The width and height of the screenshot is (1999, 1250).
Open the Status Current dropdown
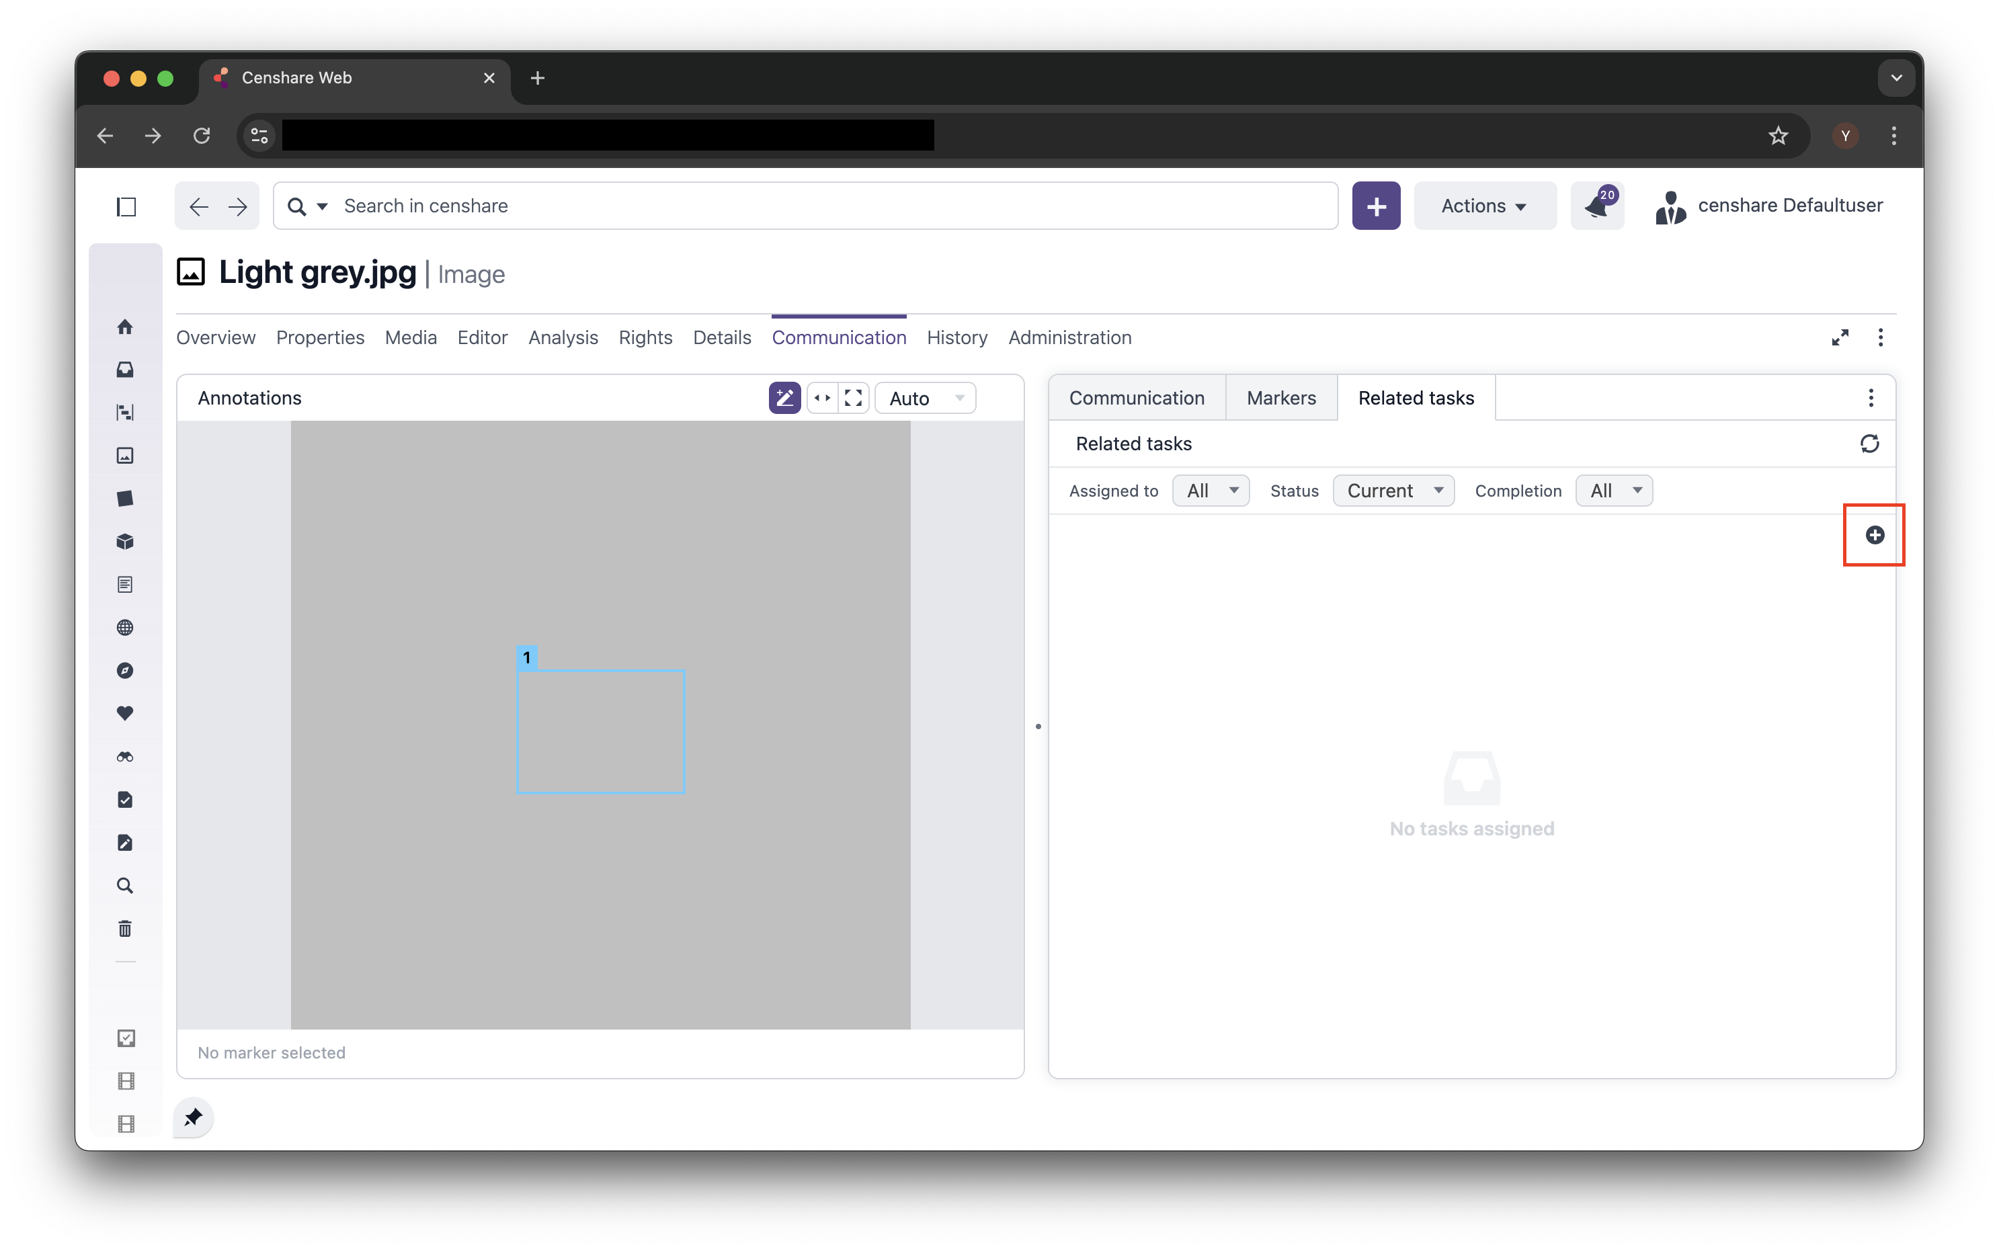[1393, 490]
